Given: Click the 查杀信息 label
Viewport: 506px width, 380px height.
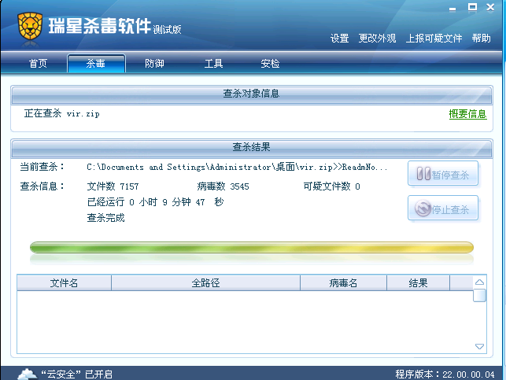Looking at the screenshot, I should 42,186.
